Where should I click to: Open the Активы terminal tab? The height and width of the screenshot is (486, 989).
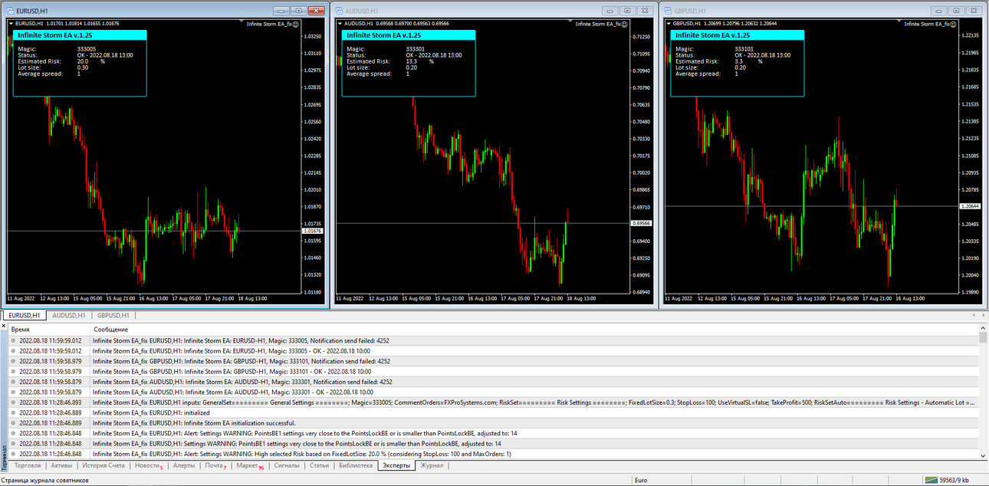(x=61, y=465)
